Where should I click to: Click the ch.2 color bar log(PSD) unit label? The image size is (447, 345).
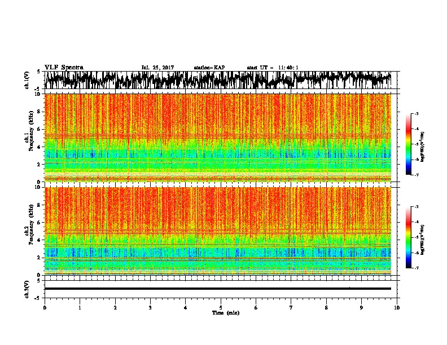(x=423, y=240)
